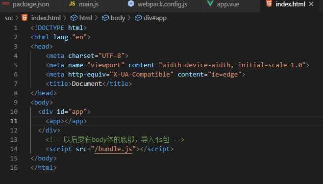Click the cube icon beside html breadcrumb
This screenshot has width=323, height=184.
tap(74, 18)
